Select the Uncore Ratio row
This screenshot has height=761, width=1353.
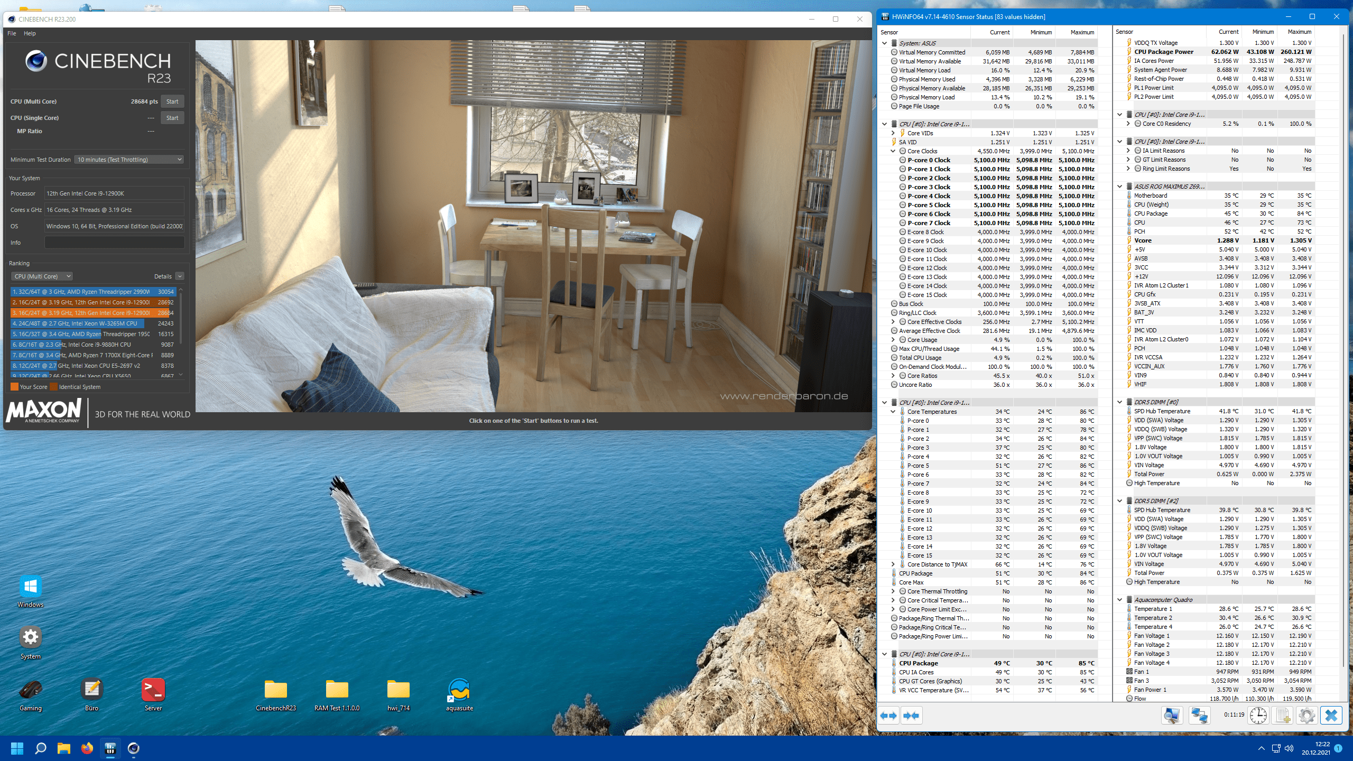(988, 385)
